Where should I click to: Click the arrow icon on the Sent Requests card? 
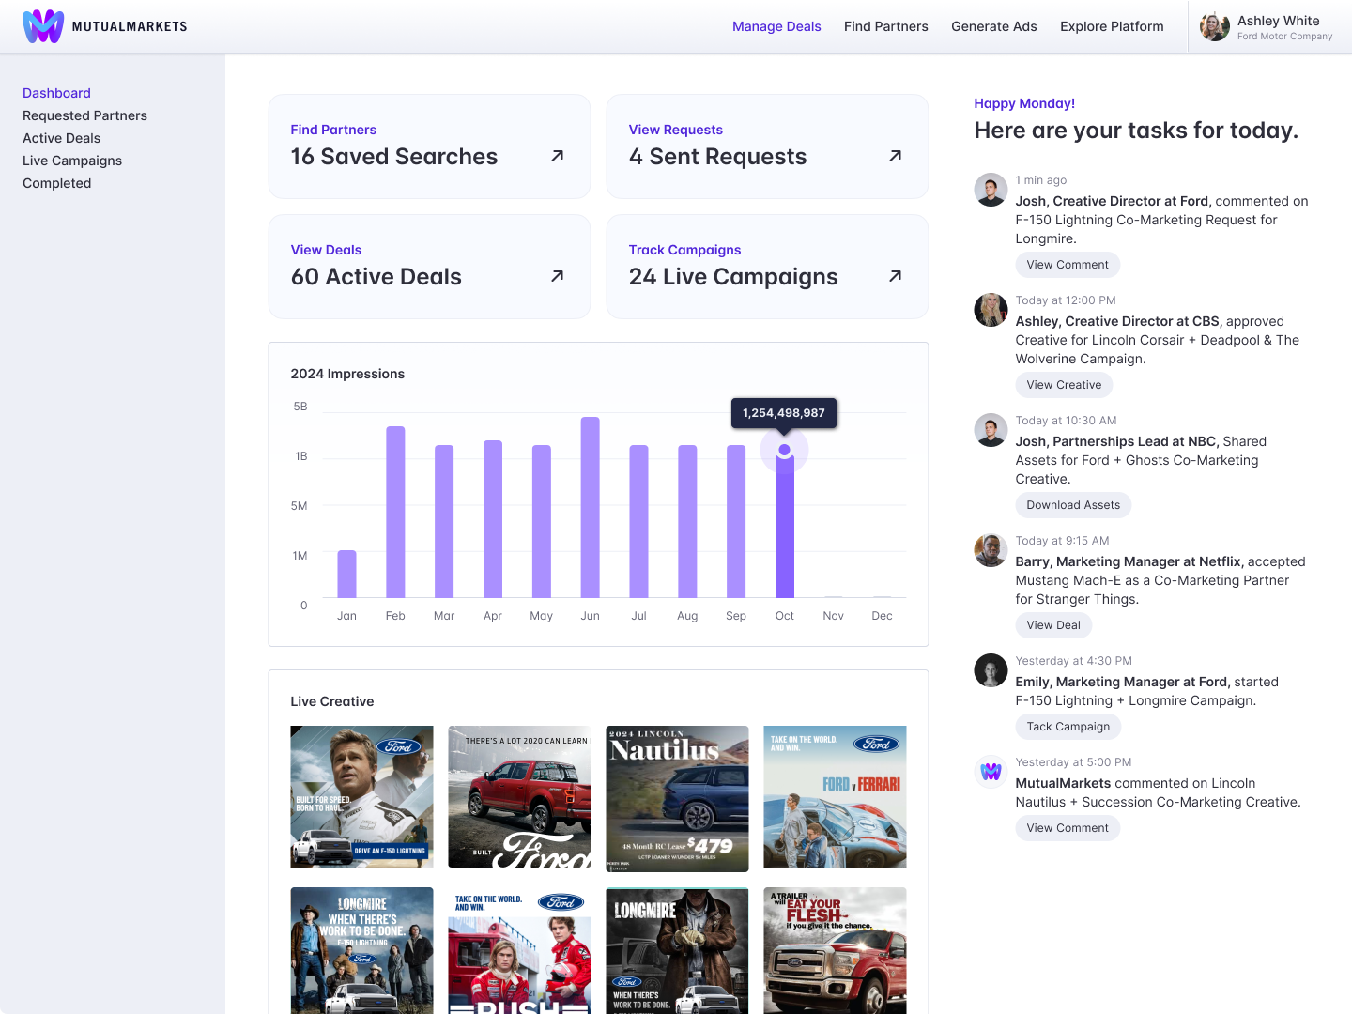[x=894, y=157]
